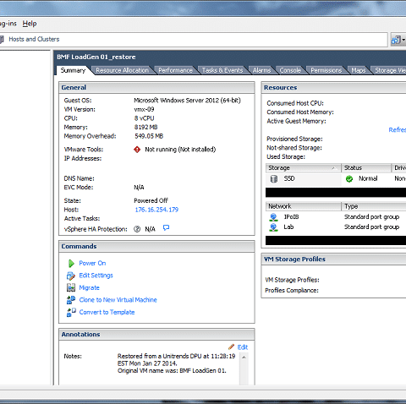This screenshot has width=406, height=404.
Task: Switch to the Summary tab
Action: [73, 70]
